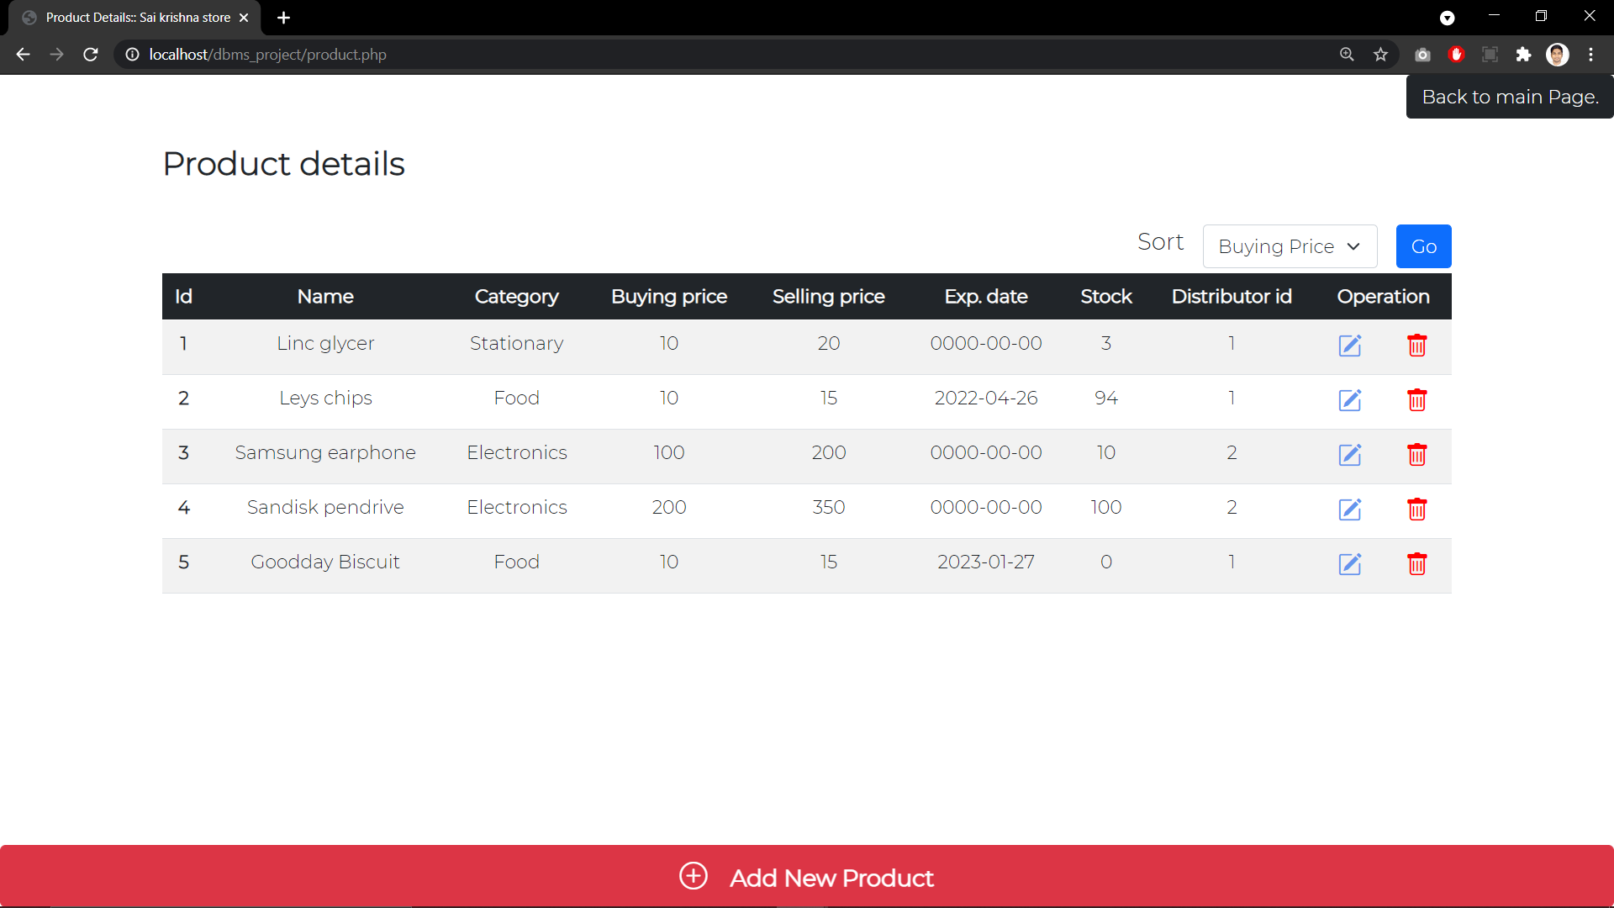The image size is (1614, 908).
Task: Bookmark this page with the star icon
Action: pos(1380,54)
